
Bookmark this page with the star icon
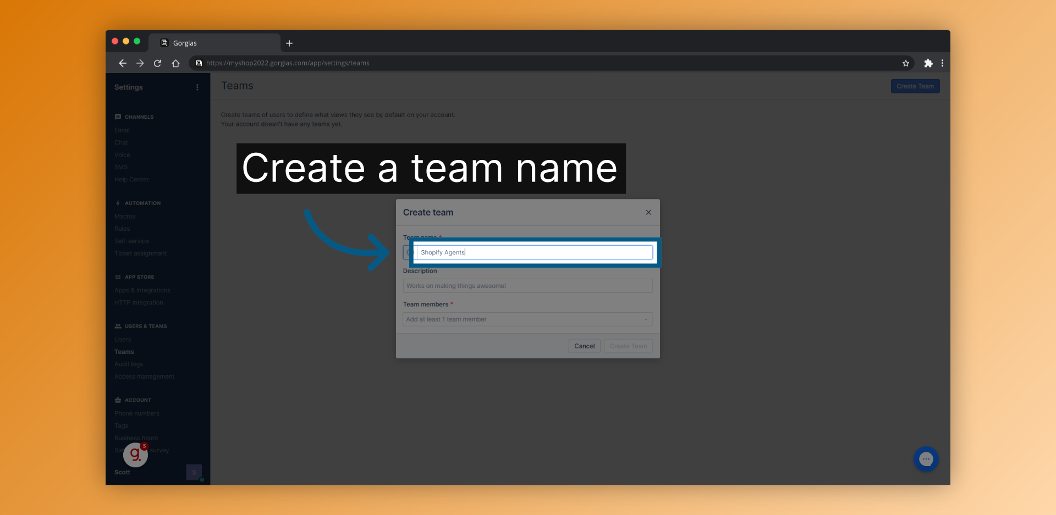coord(906,63)
